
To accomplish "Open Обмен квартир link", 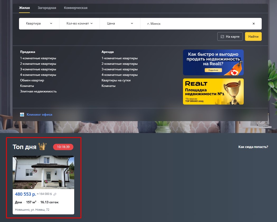I will [x=32, y=80].
